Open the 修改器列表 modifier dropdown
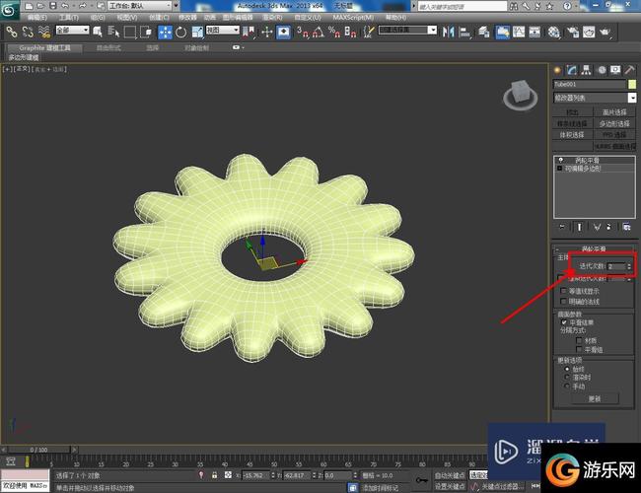The width and height of the screenshot is (641, 493). [594, 98]
